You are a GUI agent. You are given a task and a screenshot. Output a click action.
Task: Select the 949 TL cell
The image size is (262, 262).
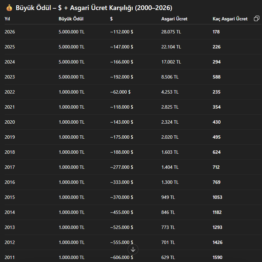(x=168, y=198)
